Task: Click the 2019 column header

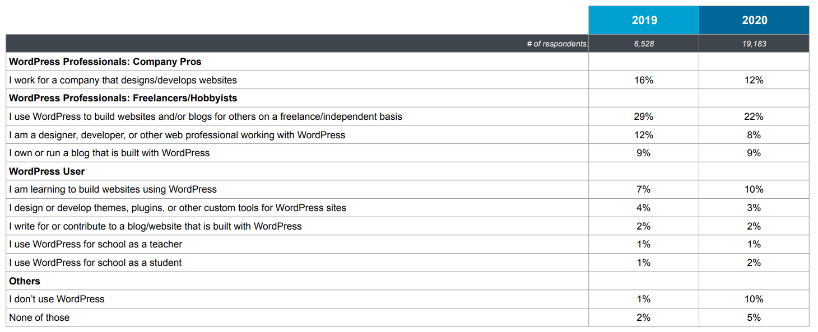Action: point(644,20)
